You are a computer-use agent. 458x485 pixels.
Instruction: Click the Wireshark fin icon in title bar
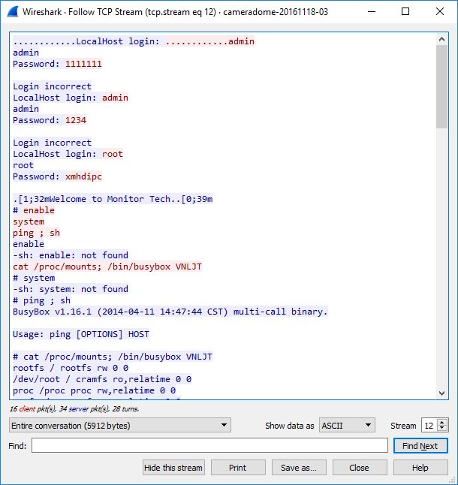click(12, 12)
